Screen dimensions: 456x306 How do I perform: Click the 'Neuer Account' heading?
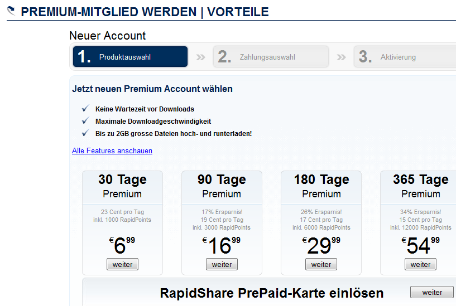coord(107,36)
